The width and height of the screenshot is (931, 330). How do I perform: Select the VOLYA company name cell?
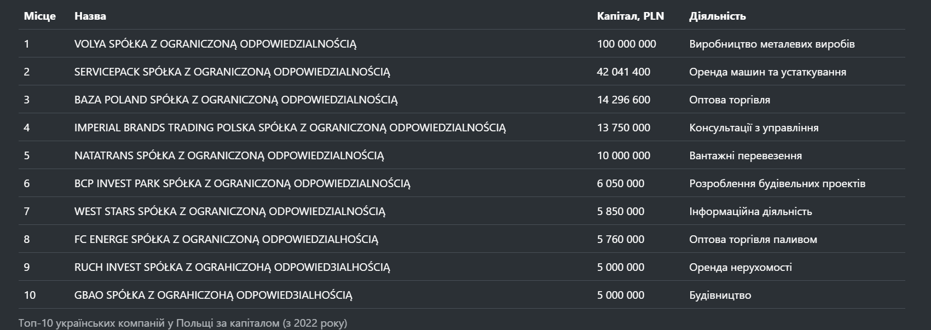click(215, 44)
